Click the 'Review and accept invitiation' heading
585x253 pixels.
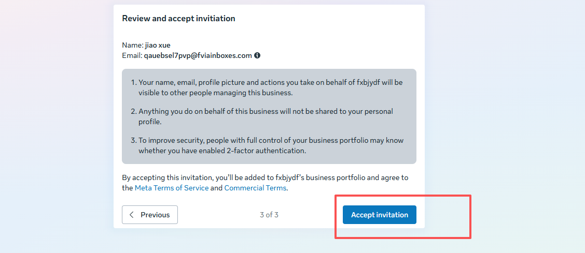pos(178,18)
